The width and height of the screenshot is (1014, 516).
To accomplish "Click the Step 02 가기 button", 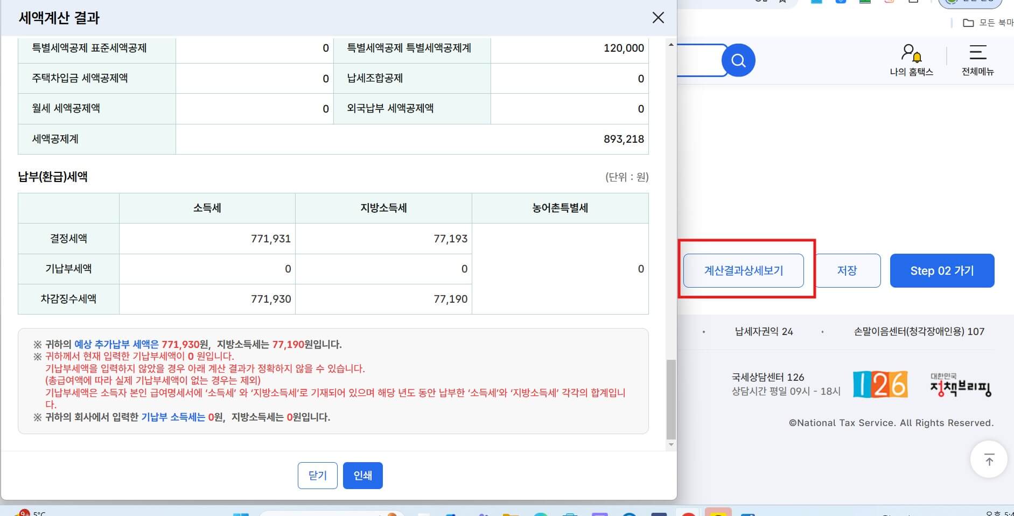I will 942,270.
